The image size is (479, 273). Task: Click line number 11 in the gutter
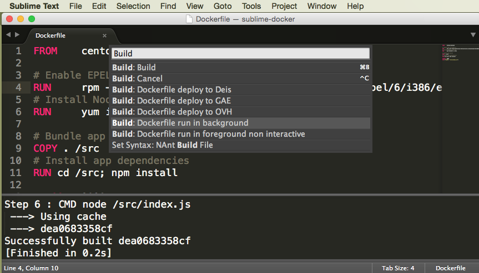coord(16,173)
